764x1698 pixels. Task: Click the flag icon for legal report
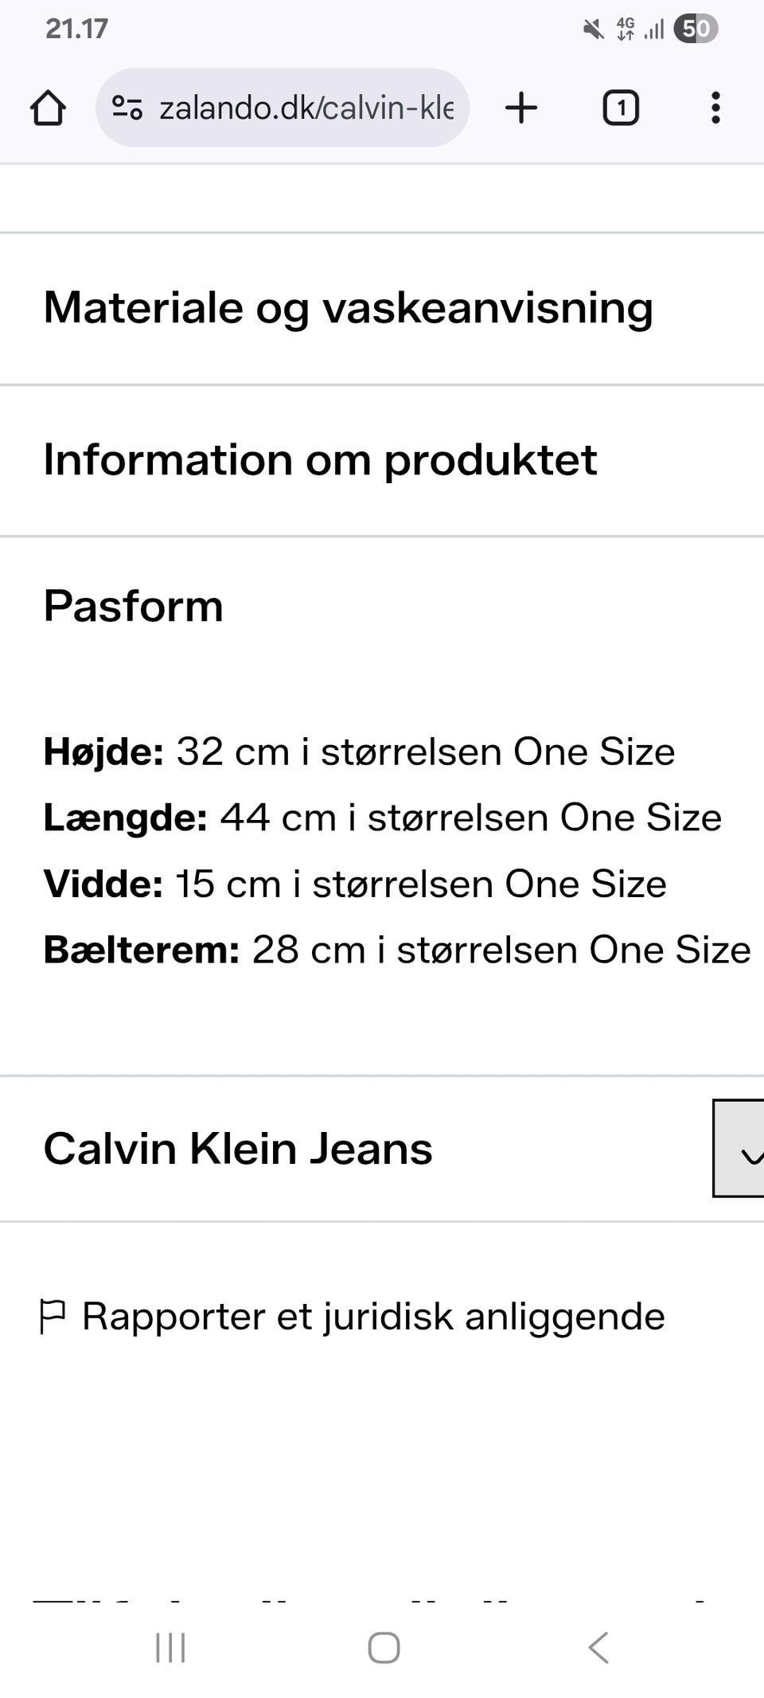pos(53,1317)
